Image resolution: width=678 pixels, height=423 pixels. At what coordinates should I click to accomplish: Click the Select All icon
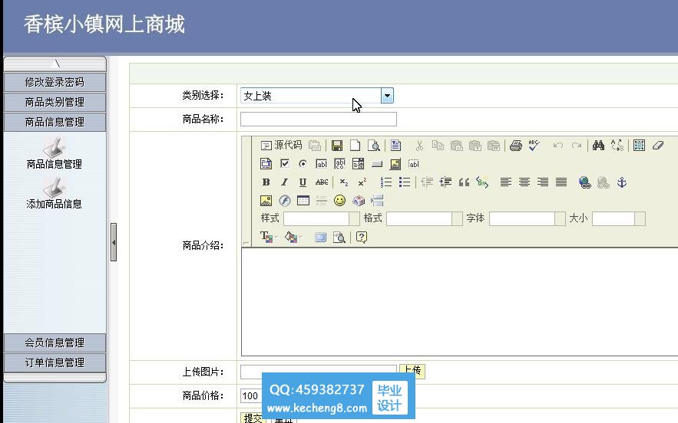click(x=639, y=146)
